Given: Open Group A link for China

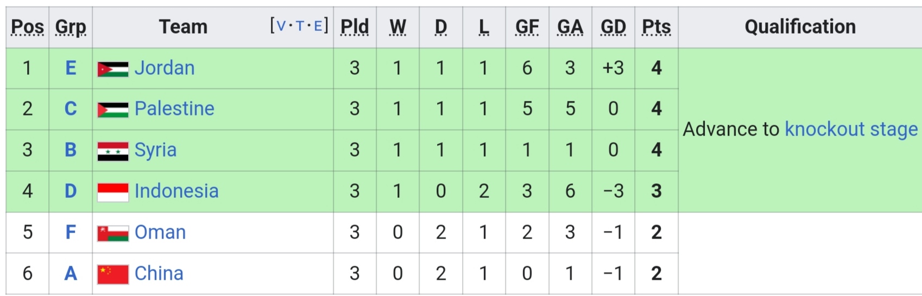Looking at the screenshot, I should coord(71,273).
